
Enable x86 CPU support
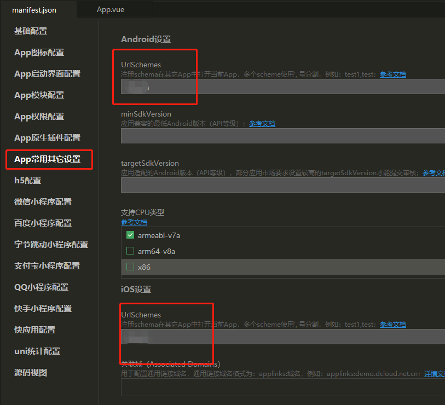131,267
